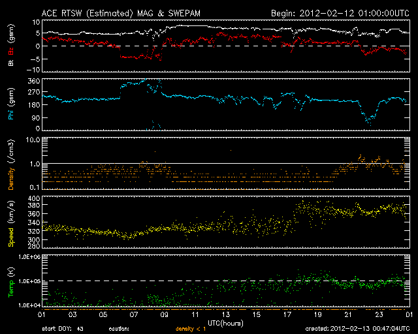
Task: Click the UTC(hours) x-axis label
Action: (x=225, y=322)
